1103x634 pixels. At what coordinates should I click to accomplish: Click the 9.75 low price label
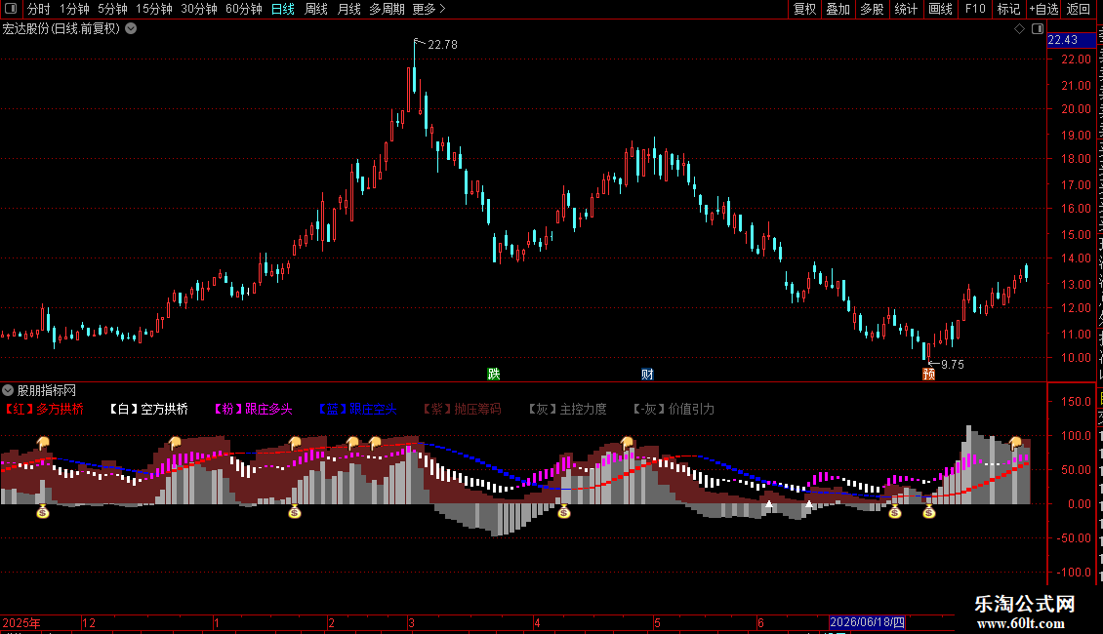(953, 365)
